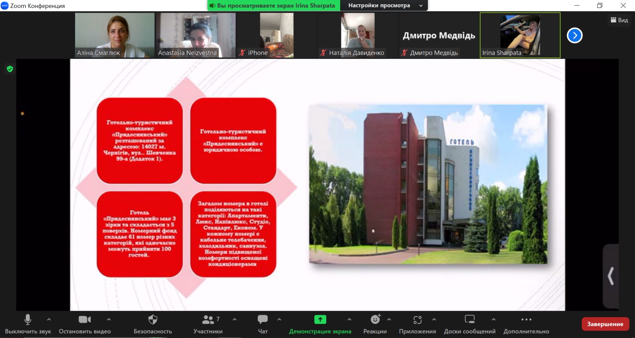Click the Доски сообщений label
This screenshot has width=635, height=338.
tap(470, 332)
